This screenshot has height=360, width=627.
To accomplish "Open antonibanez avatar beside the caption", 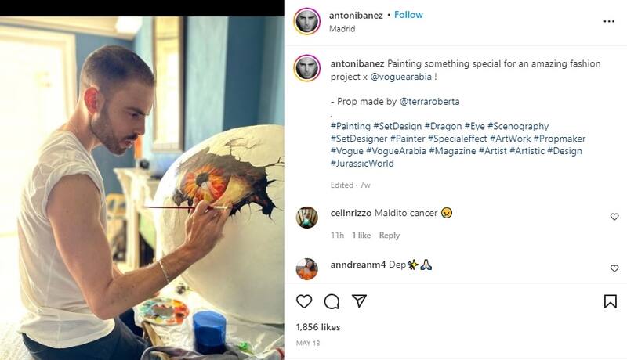I will 306,68.
